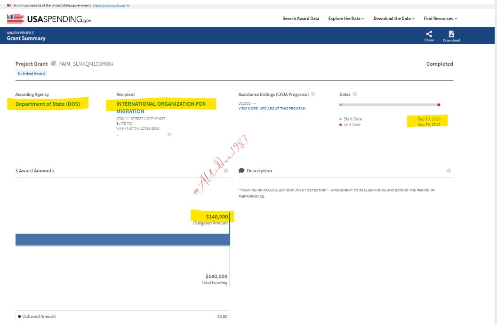Click the dark blue dot beside Outlayed Amount

click(x=19, y=316)
